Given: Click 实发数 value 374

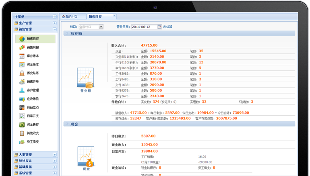Looking at the screenshot, I should (156, 102).
